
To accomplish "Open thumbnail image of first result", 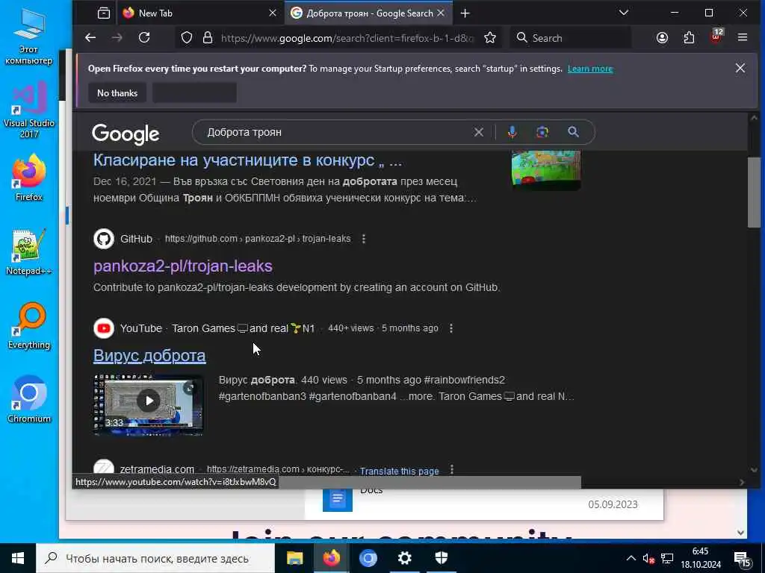I will pyautogui.click(x=546, y=170).
